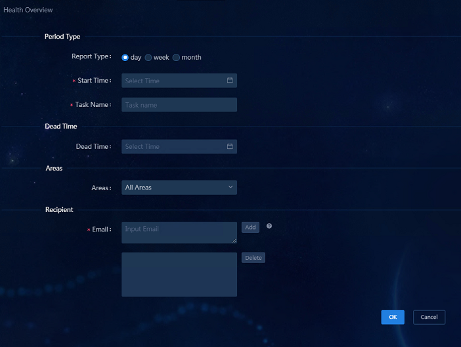Focus the Input Email text area
Viewport: 461px width, 347px height.
coord(179,232)
